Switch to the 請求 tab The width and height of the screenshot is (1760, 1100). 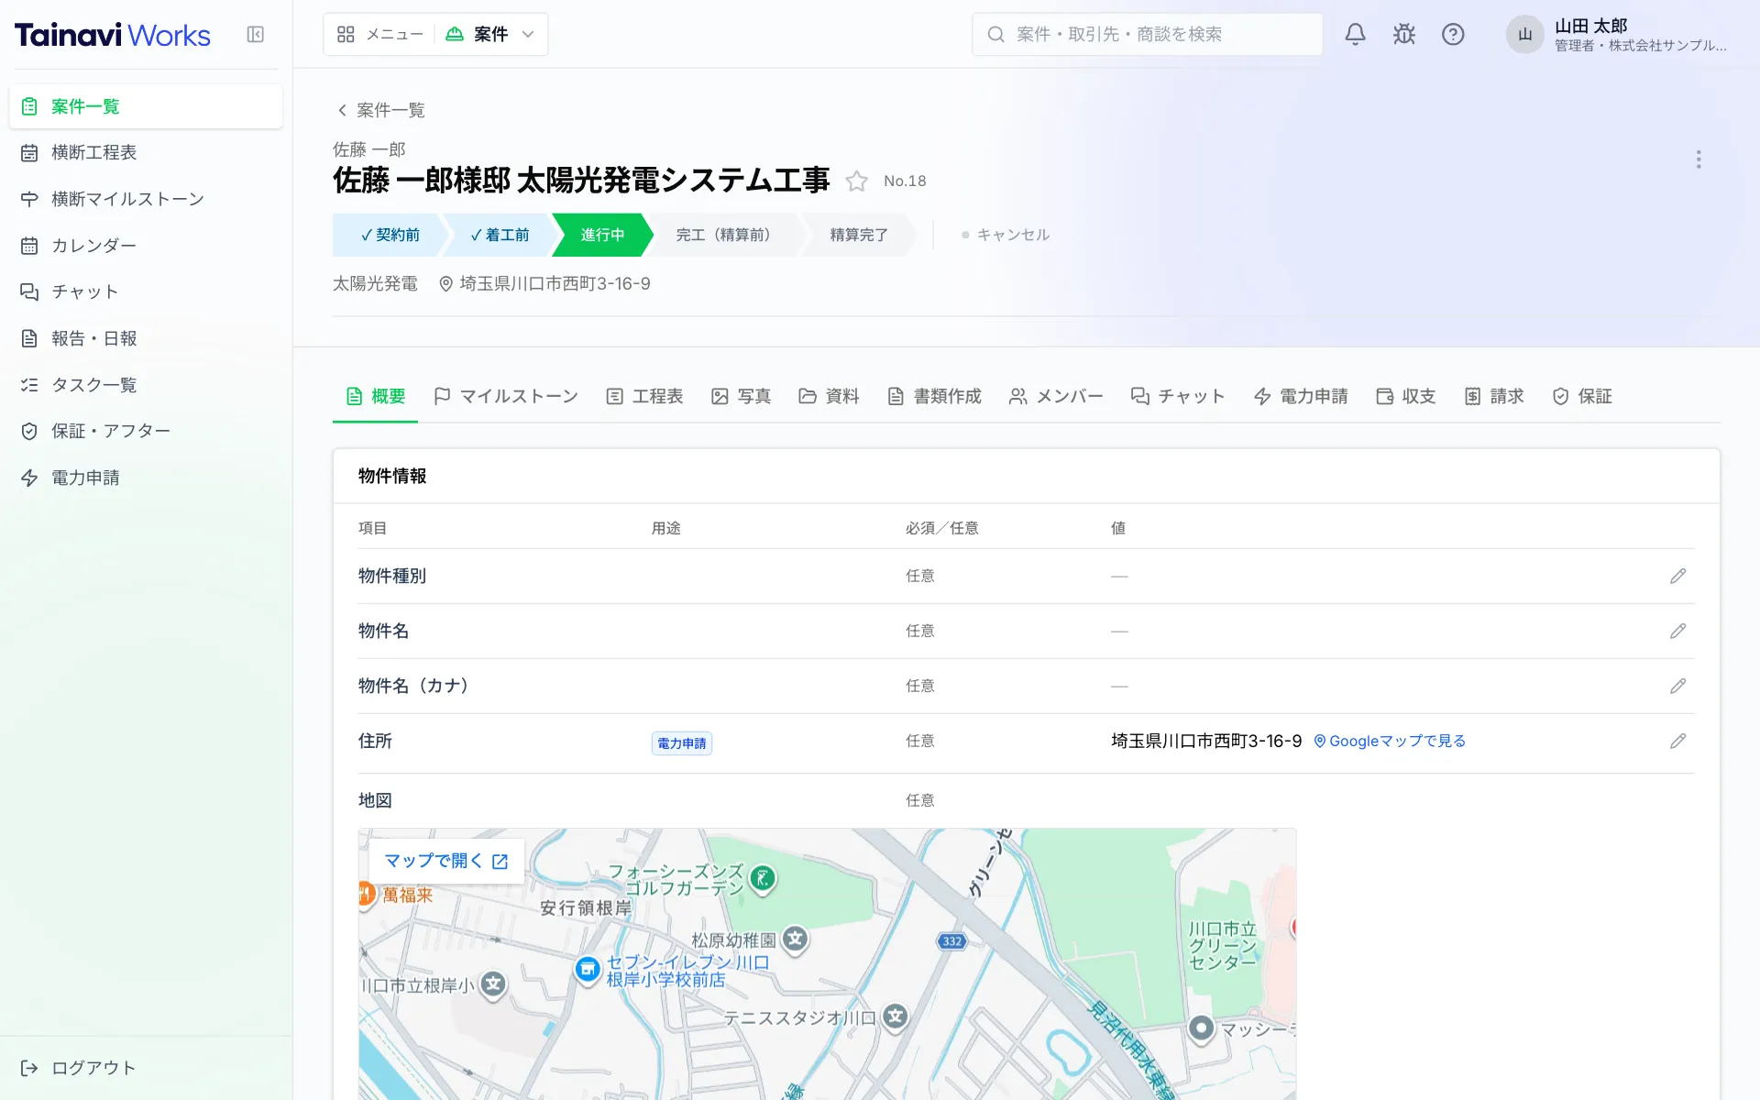[x=1494, y=397]
